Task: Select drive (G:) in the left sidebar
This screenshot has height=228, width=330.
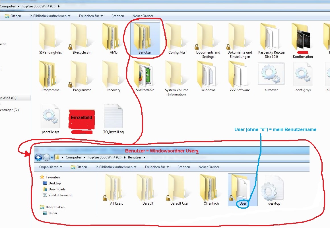Action: [x=9, y=110]
